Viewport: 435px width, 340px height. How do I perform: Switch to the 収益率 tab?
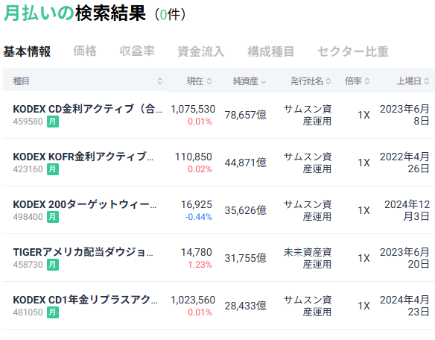(137, 51)
